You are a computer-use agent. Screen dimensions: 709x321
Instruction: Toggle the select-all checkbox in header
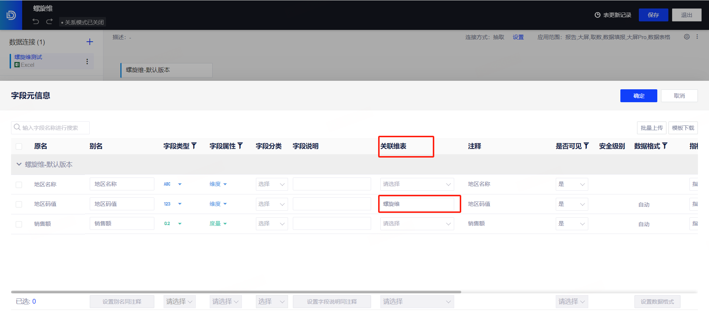[19, 146]
